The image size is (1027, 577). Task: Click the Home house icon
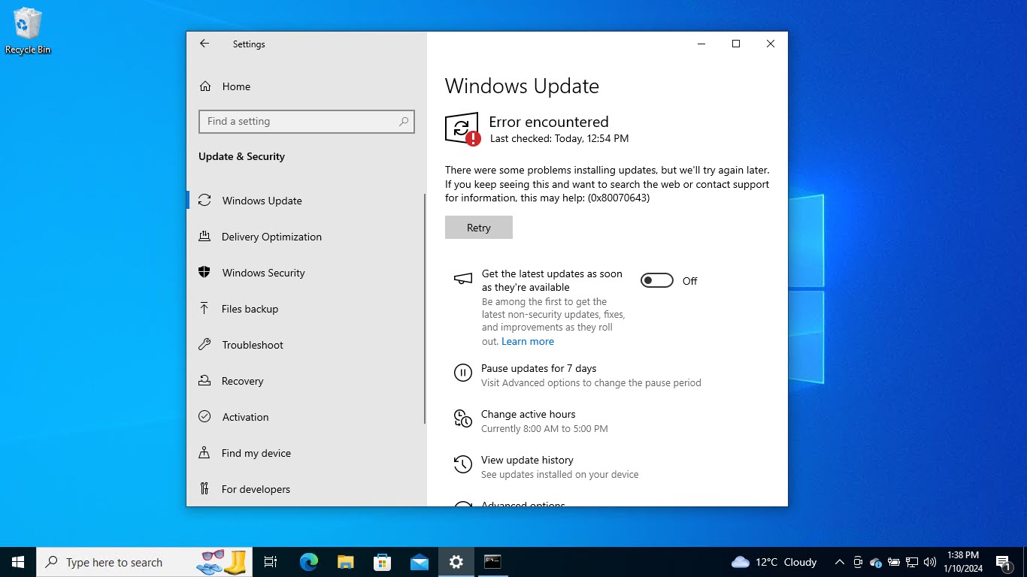(x=204, y=86)
